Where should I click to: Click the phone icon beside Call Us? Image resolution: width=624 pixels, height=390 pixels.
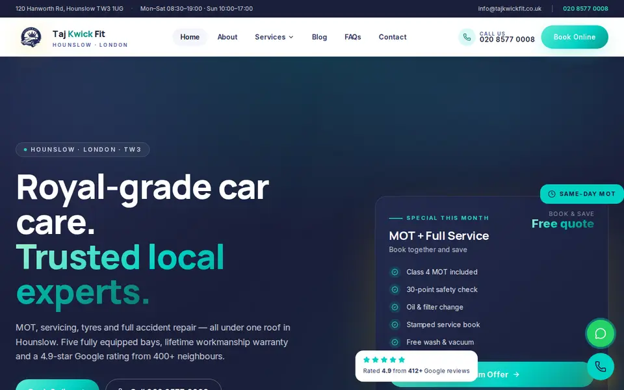tap(467, 37)
